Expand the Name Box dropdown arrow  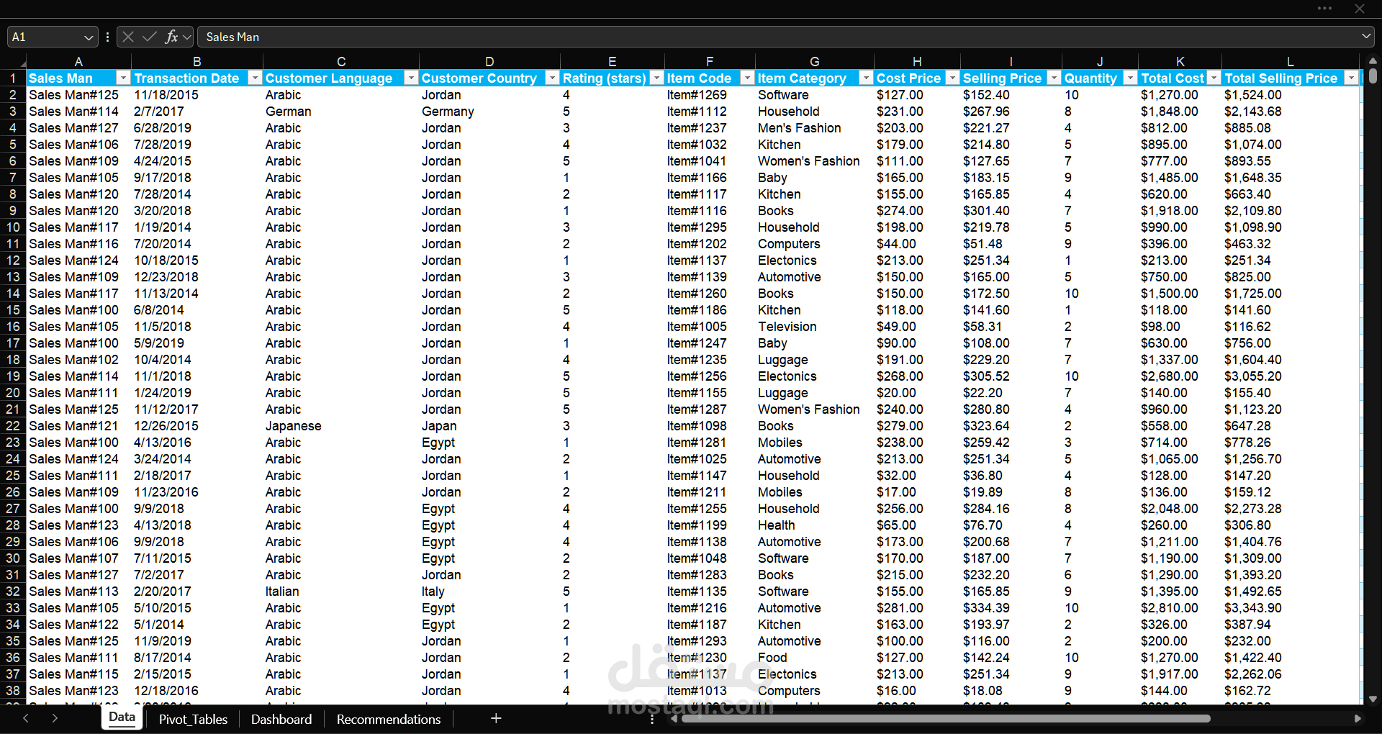pyautogui.click(x=89, y=37)
